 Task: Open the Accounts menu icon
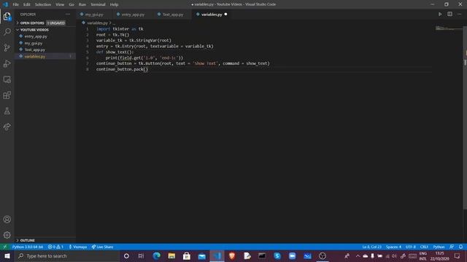click(7, 219)
